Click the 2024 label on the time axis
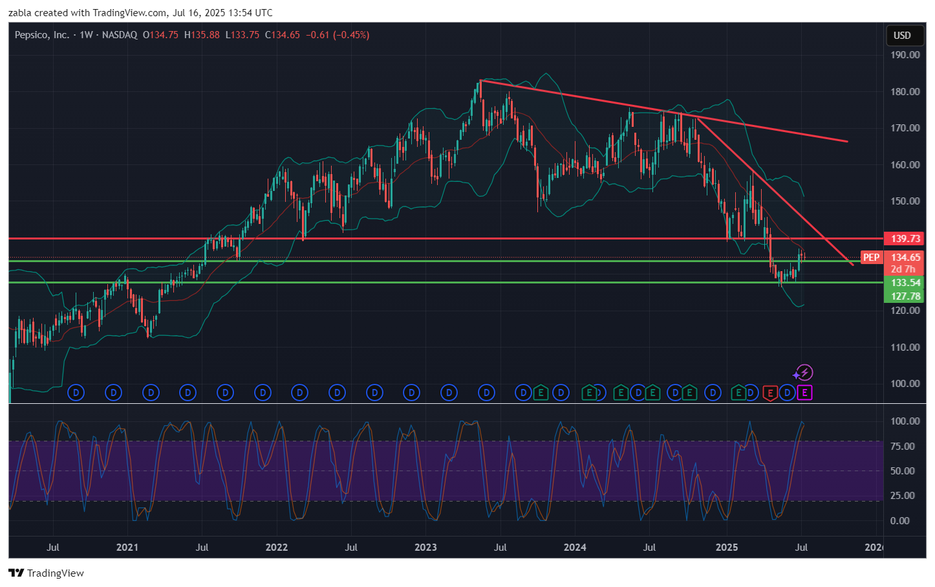The image size is (935, 587). coord(575,548)
